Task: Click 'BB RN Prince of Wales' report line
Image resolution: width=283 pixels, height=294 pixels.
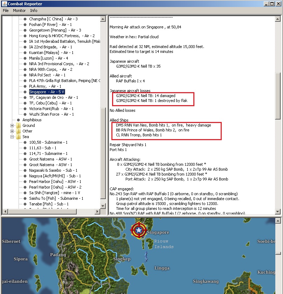Action: pyautogui.click(x=153, y=130)
